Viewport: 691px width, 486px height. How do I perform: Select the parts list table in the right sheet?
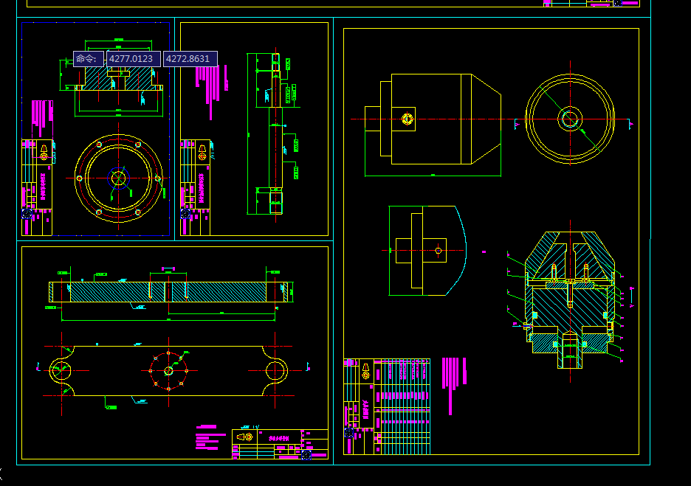tap(402, 406)
